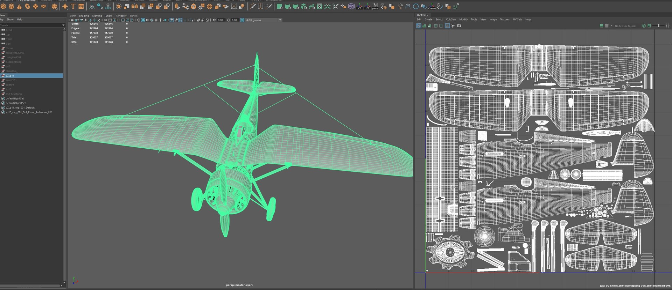
Task: Click the CP custom shelf button
Action: pyautogui.click(x=359, y=7)
